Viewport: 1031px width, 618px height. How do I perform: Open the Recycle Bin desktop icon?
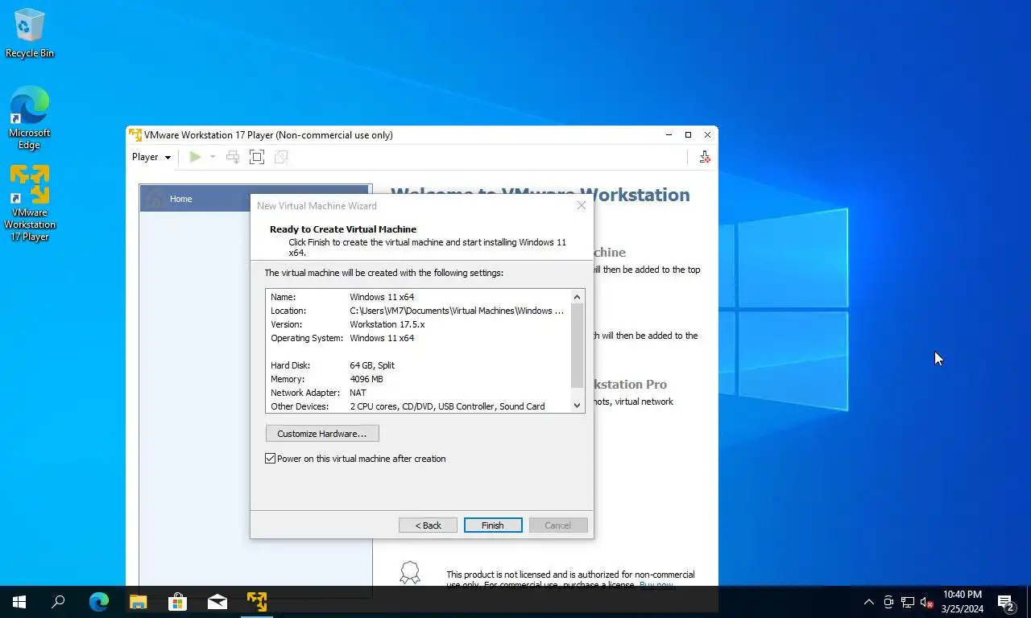[30, 34]
